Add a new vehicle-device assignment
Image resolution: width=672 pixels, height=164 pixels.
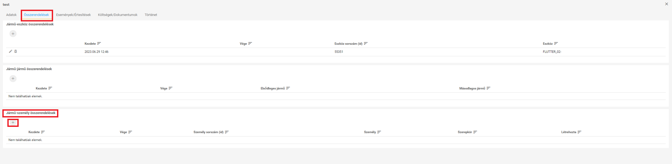(13, 34)
